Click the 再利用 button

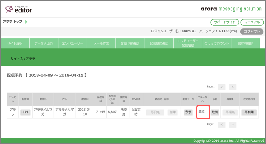[249, 112]
